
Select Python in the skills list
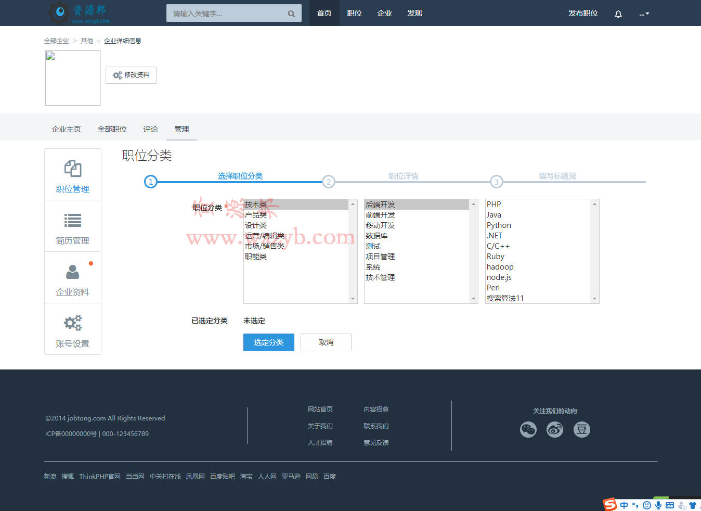pyautogui.click(x=538, y=225)
